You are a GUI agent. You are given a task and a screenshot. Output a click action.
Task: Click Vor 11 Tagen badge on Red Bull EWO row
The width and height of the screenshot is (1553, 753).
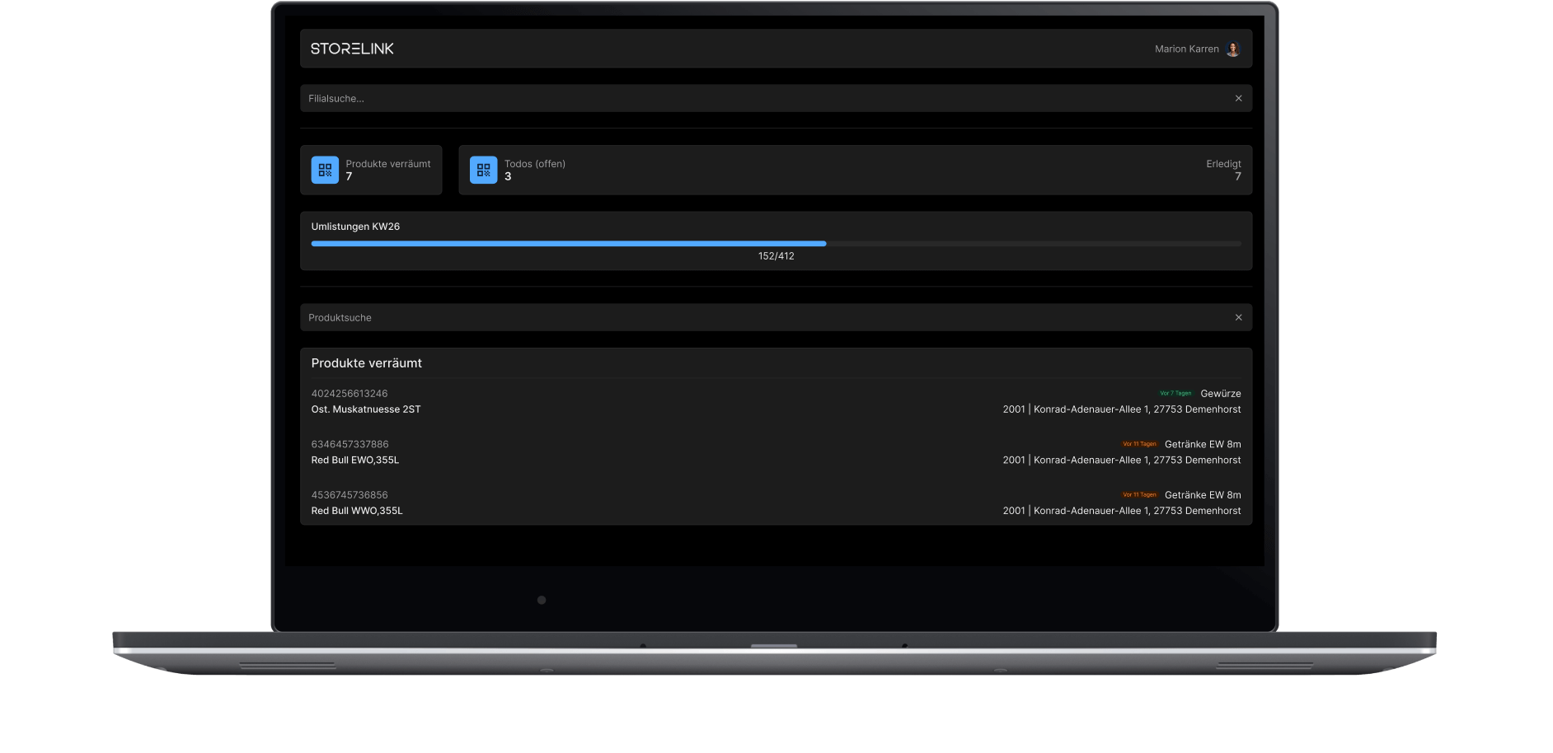pos(1139,444)
